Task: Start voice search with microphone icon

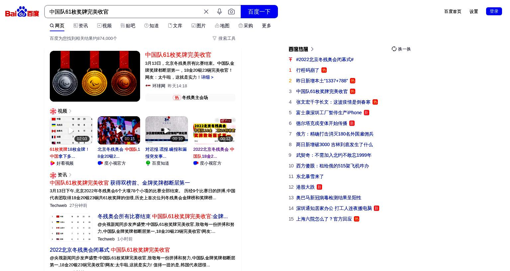Action: pos(219,12)
